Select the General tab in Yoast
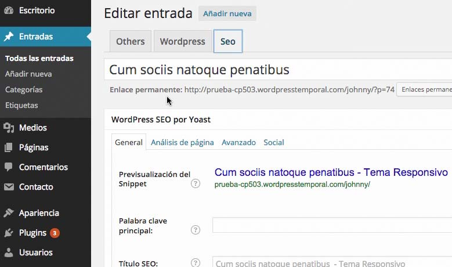 tap(129, 142)
